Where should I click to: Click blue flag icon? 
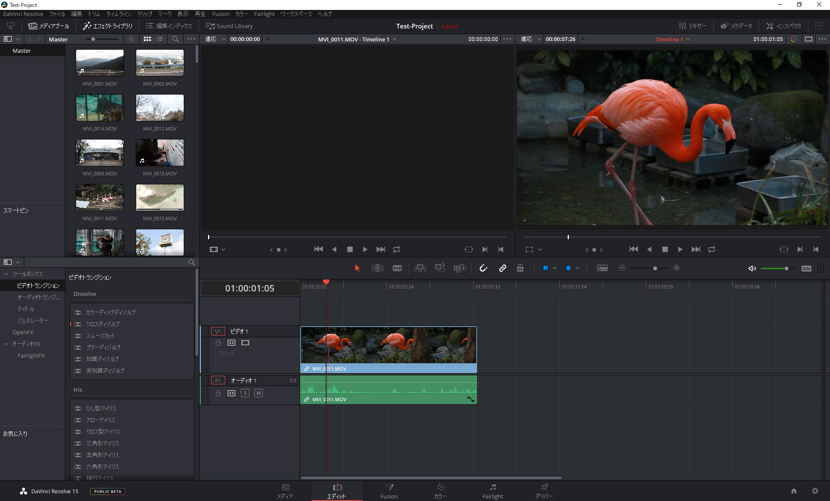pos(546,268)
